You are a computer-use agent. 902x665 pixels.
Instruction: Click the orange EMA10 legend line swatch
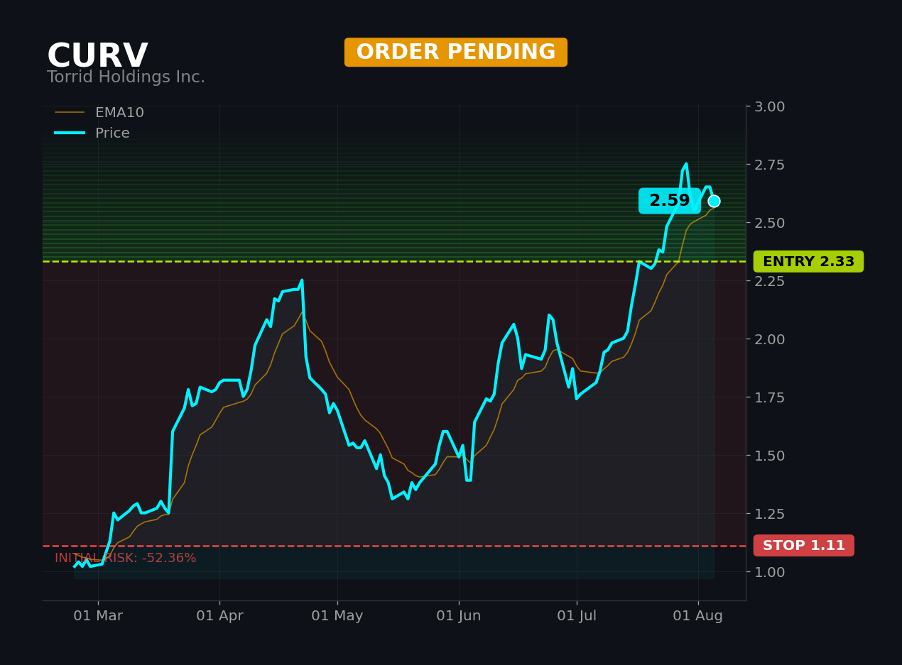pyautogui.click(x=70, y=113)
